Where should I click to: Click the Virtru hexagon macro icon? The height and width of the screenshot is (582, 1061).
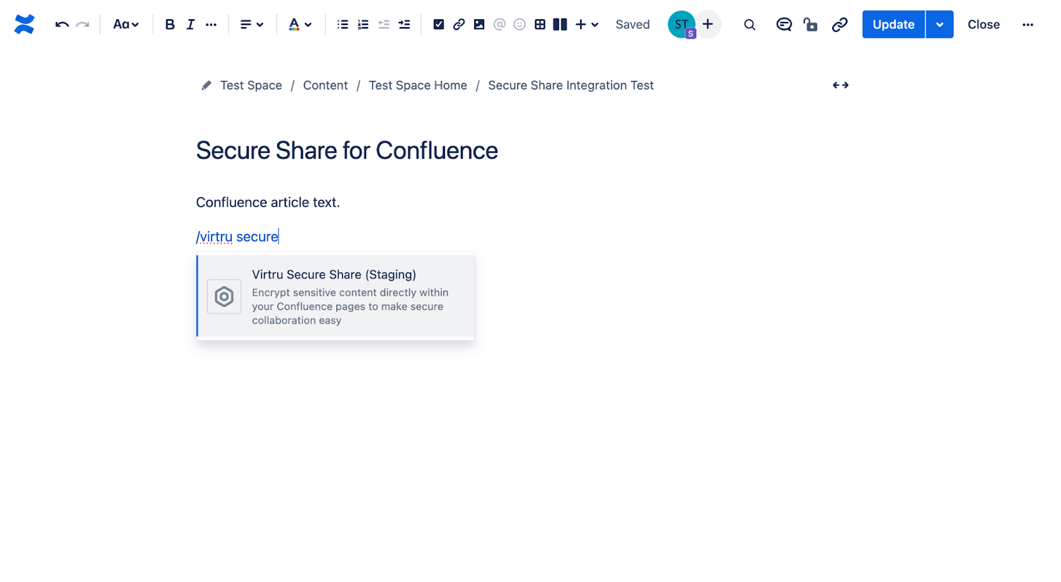tap(224, 296)
